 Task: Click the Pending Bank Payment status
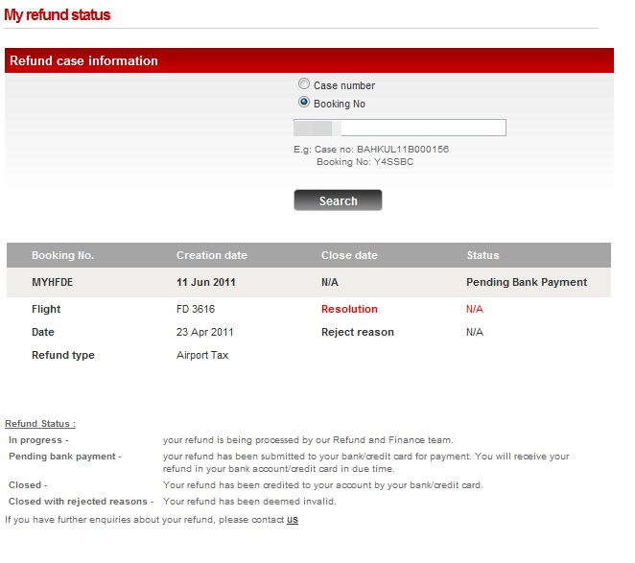[x=527, y=282]
